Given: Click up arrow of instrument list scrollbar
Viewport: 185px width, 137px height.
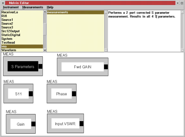Looking at the screenshot, I should point(45,12).
